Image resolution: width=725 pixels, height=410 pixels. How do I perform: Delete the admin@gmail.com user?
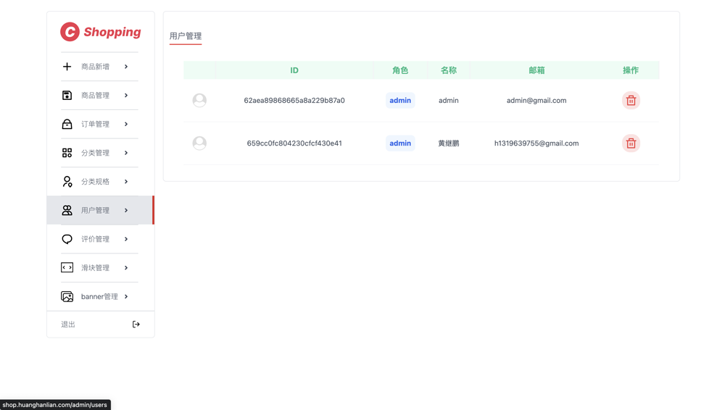(x=631, y=100)
